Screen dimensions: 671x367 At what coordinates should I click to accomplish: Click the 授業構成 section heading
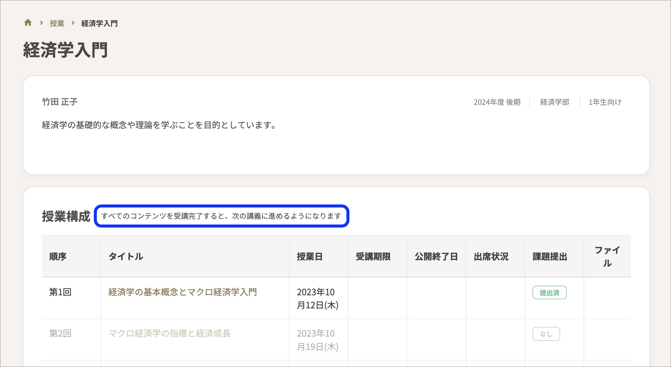66,216
